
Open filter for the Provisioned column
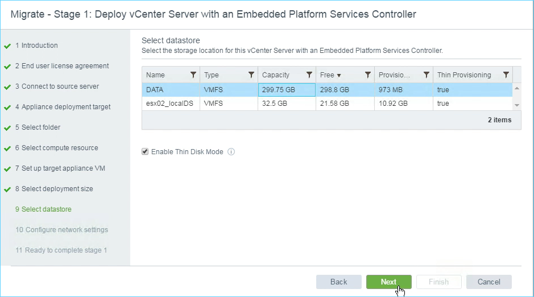click(x=426, y=75)
